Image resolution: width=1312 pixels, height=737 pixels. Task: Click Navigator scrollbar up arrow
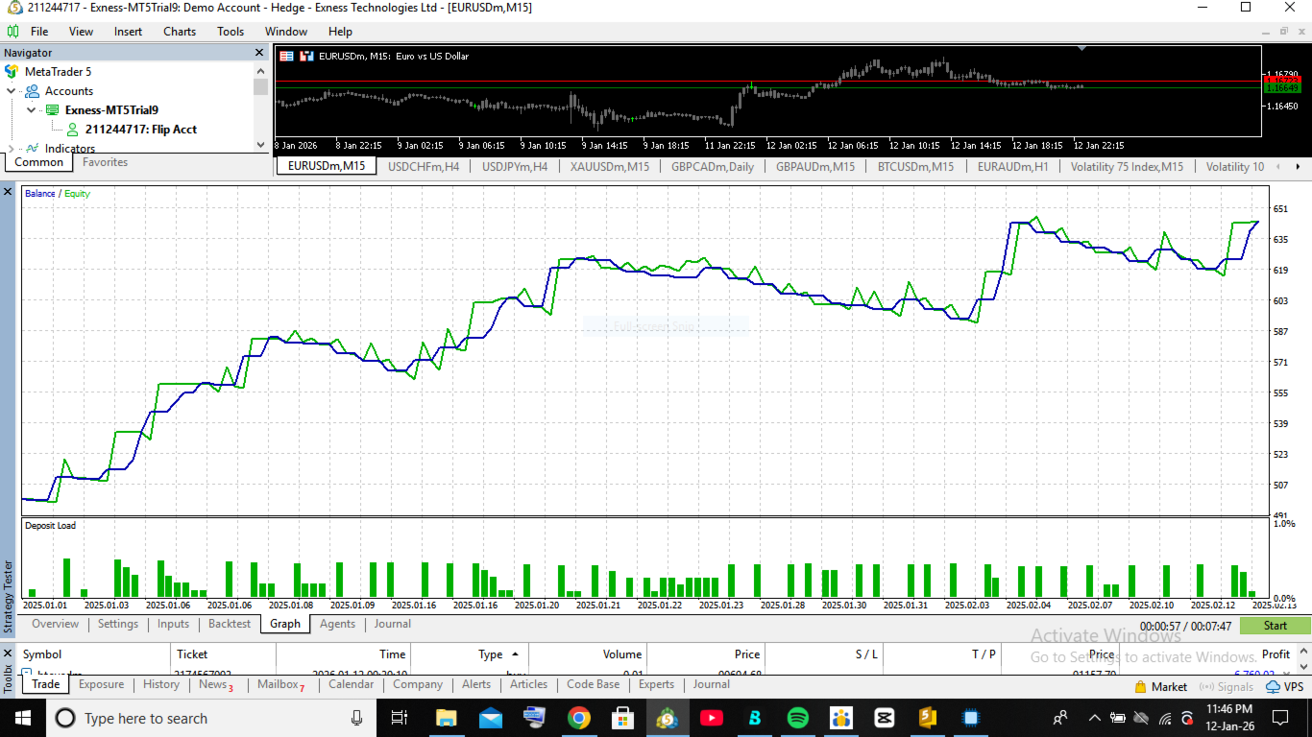point(260,71)
